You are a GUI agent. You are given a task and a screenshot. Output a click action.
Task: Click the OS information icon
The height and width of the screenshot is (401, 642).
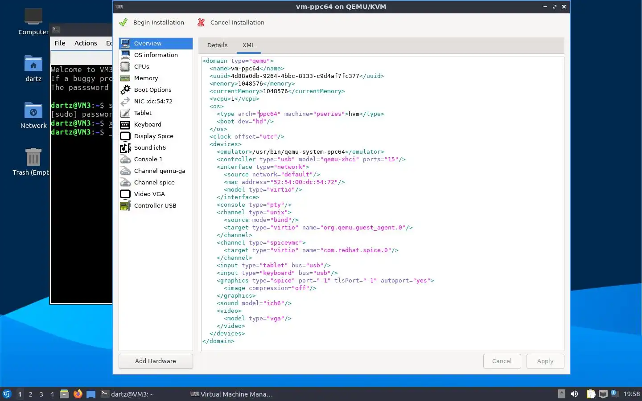click(125, 55)
